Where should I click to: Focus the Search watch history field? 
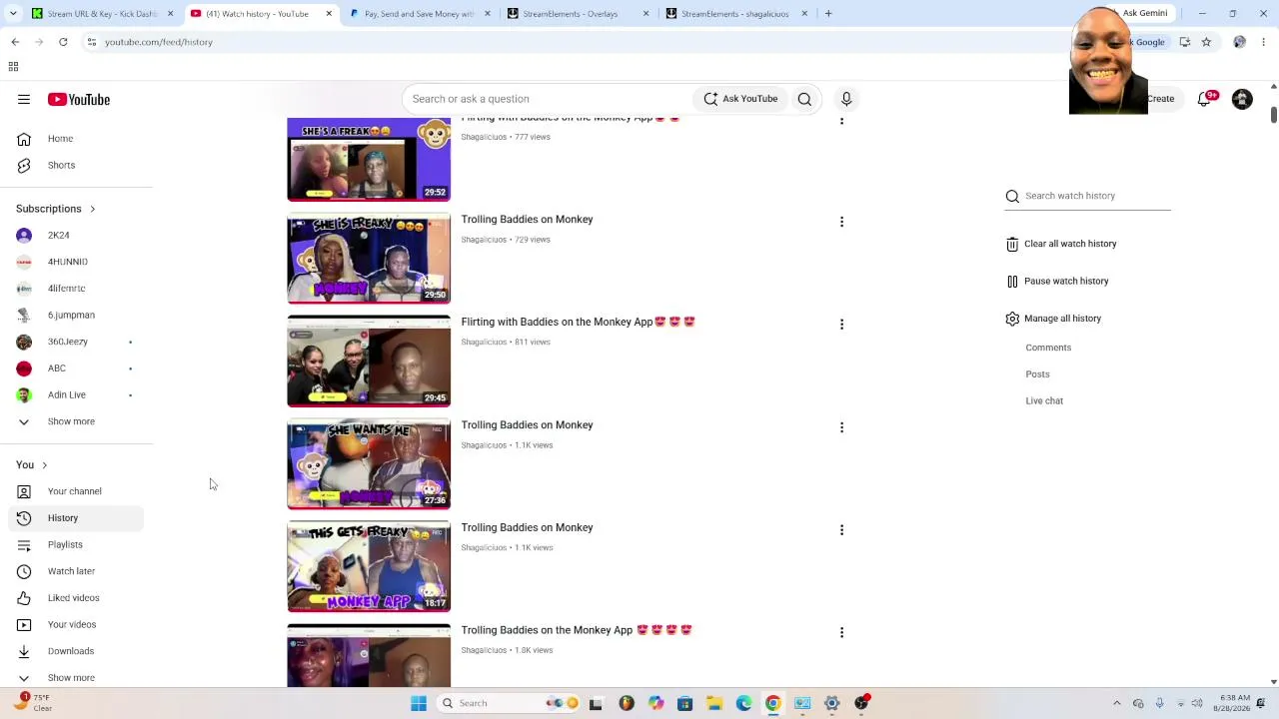click(1097, 196)
